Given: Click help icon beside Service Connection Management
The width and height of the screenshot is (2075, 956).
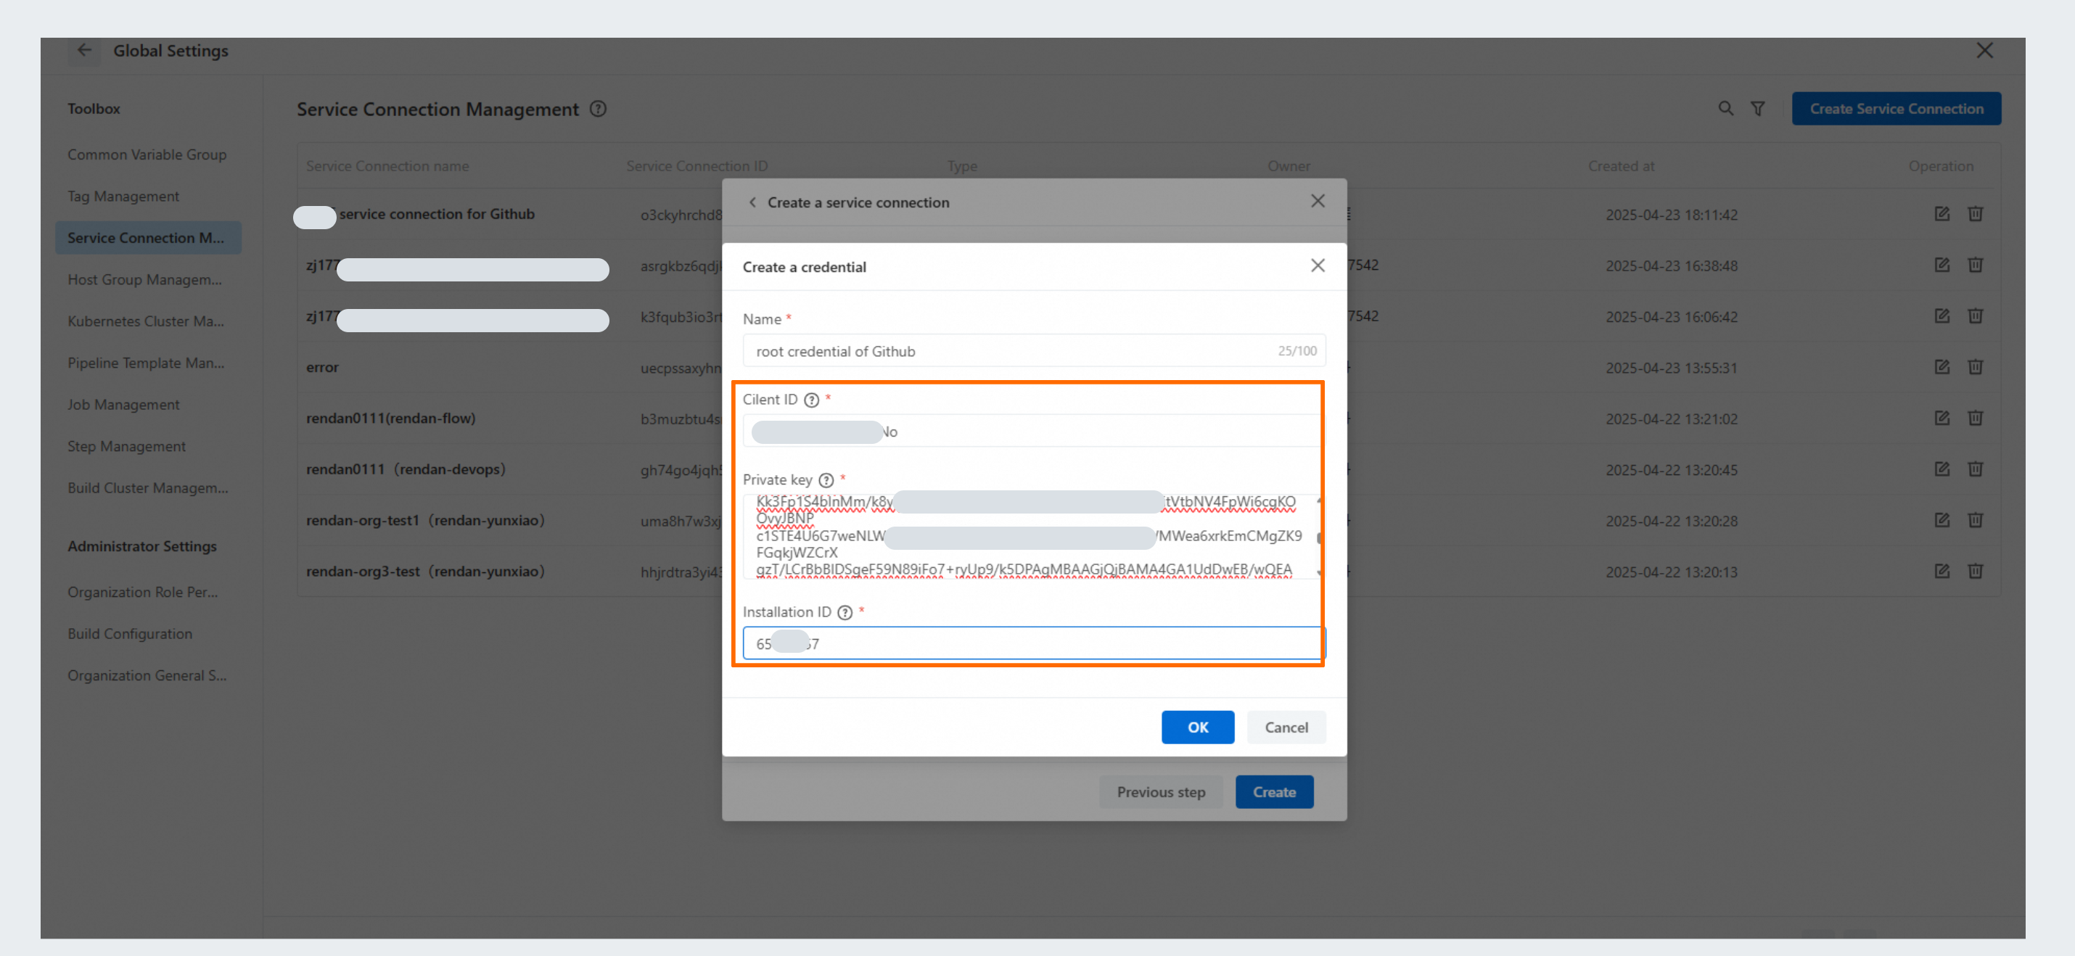Looking at the screenshot, I should click(x=598, y=109).
